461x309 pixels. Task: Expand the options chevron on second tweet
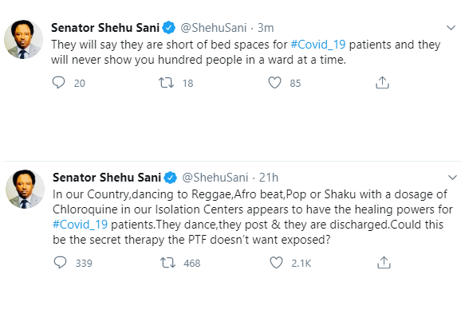pos(452,178)
